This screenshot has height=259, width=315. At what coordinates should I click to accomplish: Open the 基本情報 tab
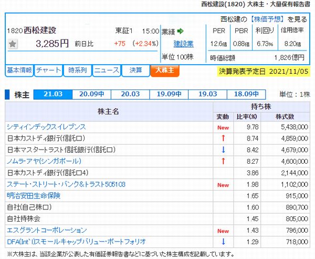[x=19, y=71]
